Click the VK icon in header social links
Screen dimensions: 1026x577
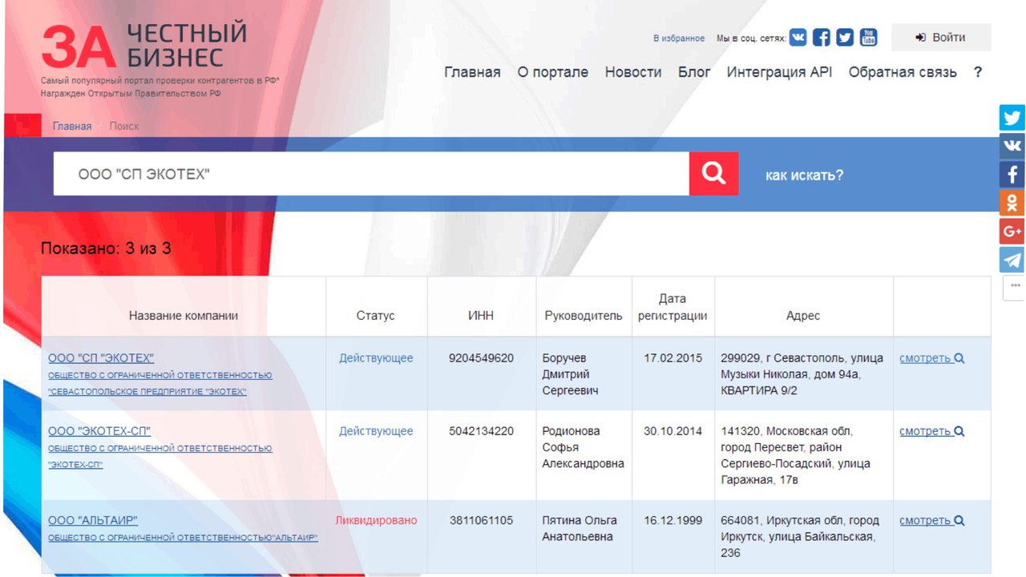798,37
